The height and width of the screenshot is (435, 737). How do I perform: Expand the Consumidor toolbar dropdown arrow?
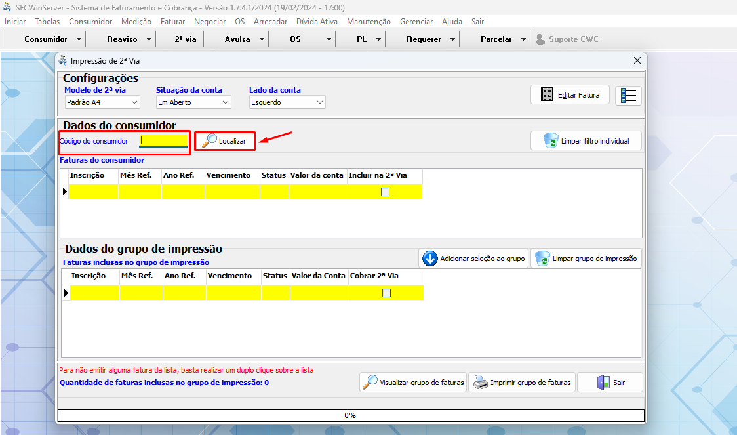pos(79,39)
